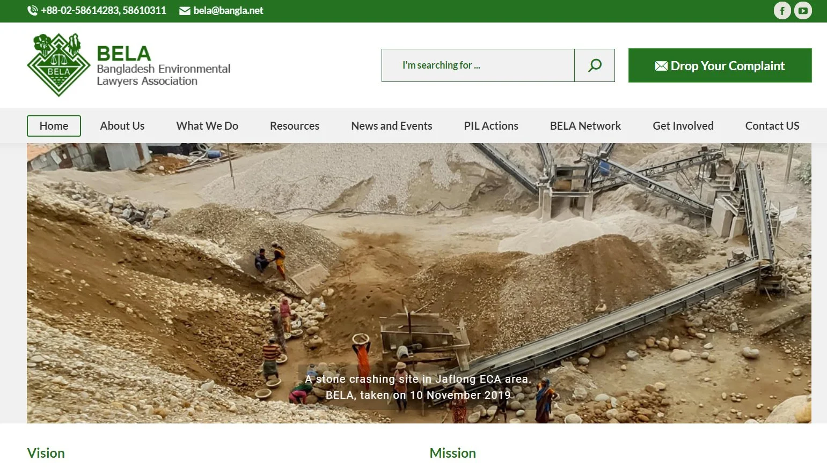This screenshot has height=469, width=827.
Task: Click the BELA diamond logo
Action: 58,65
